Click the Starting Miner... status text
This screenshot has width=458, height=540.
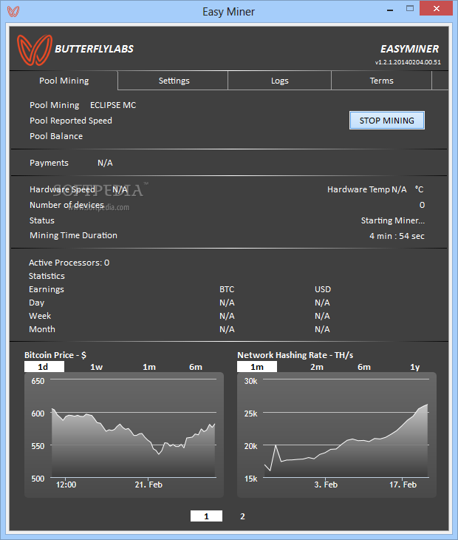click(x=393, y=220)
